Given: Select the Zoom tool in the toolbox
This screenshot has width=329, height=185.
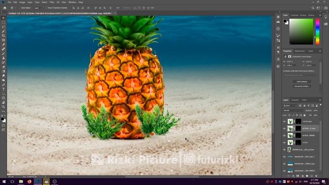Looking at the screenshot, I should coord(4,107).
